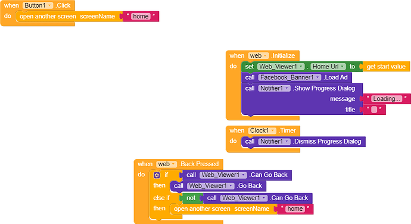Select 'home' text in the Back Pressed block
411x224 pixels.
(x=295, y=209)
